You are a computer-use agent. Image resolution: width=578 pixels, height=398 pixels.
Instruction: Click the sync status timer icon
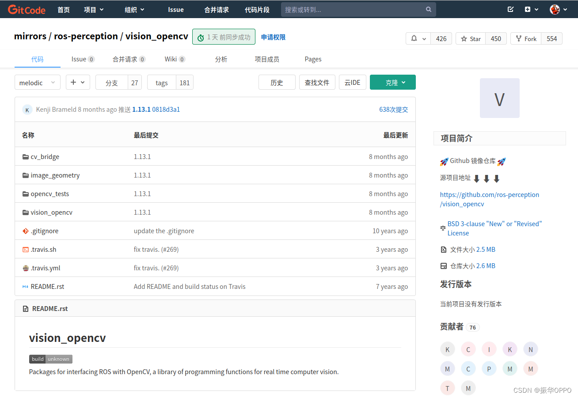tap(201, 38)
